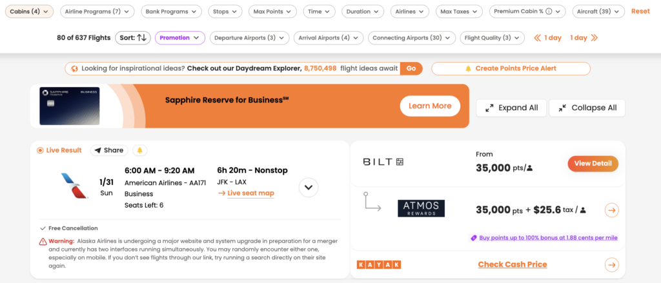Click the globe icon in inspiration banner
Viewport: 661px width, 283px height.
pyautogui.click(x=75, y=68)
